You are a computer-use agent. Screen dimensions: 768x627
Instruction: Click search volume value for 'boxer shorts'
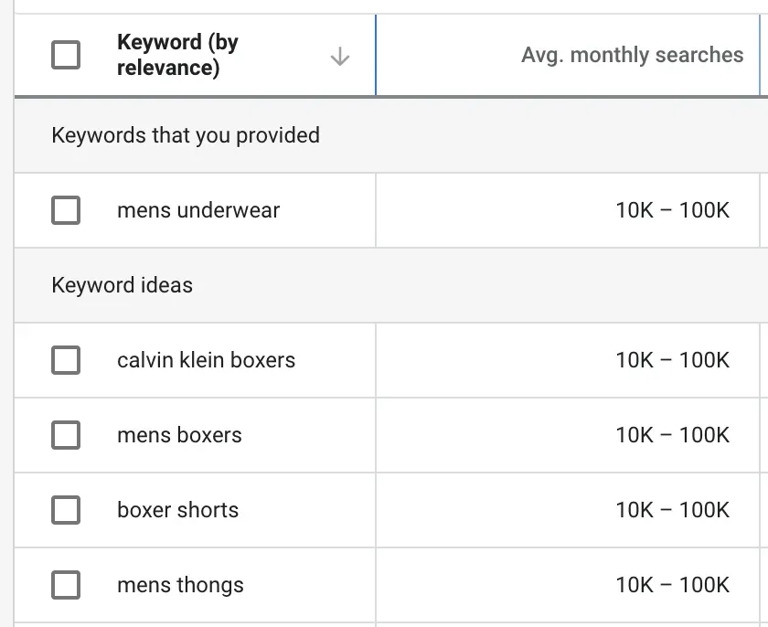click(x=672, y=510)
